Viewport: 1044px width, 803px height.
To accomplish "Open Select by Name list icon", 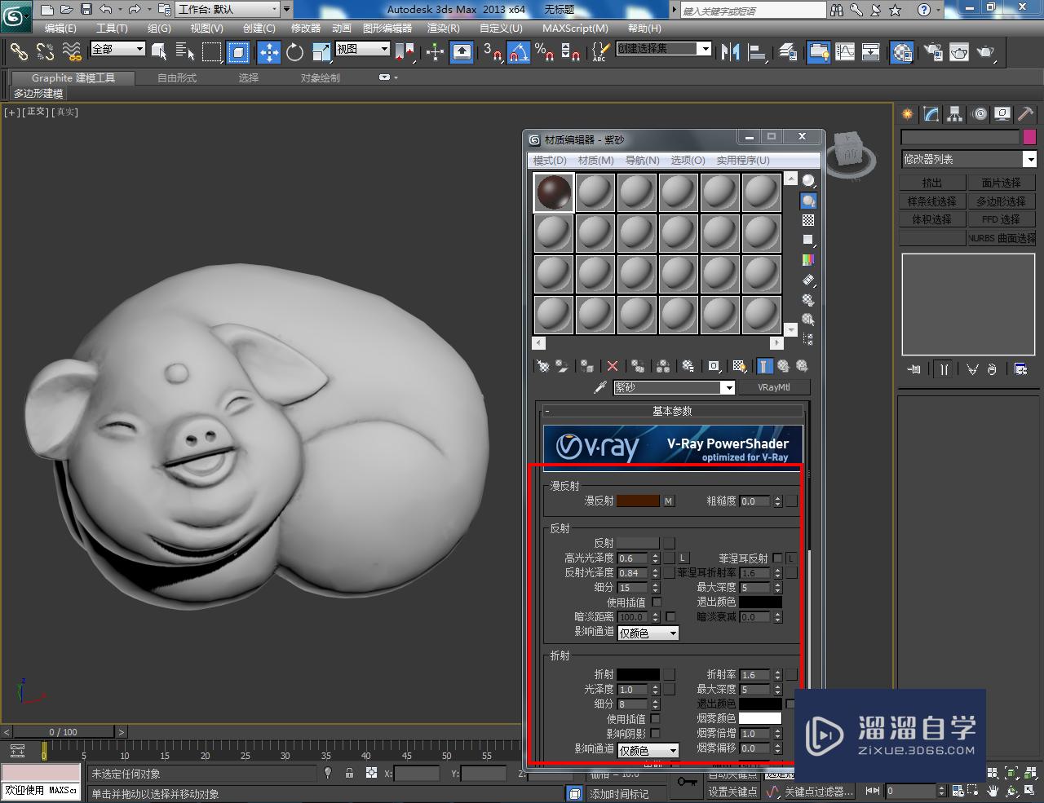I will pos(185,52).
